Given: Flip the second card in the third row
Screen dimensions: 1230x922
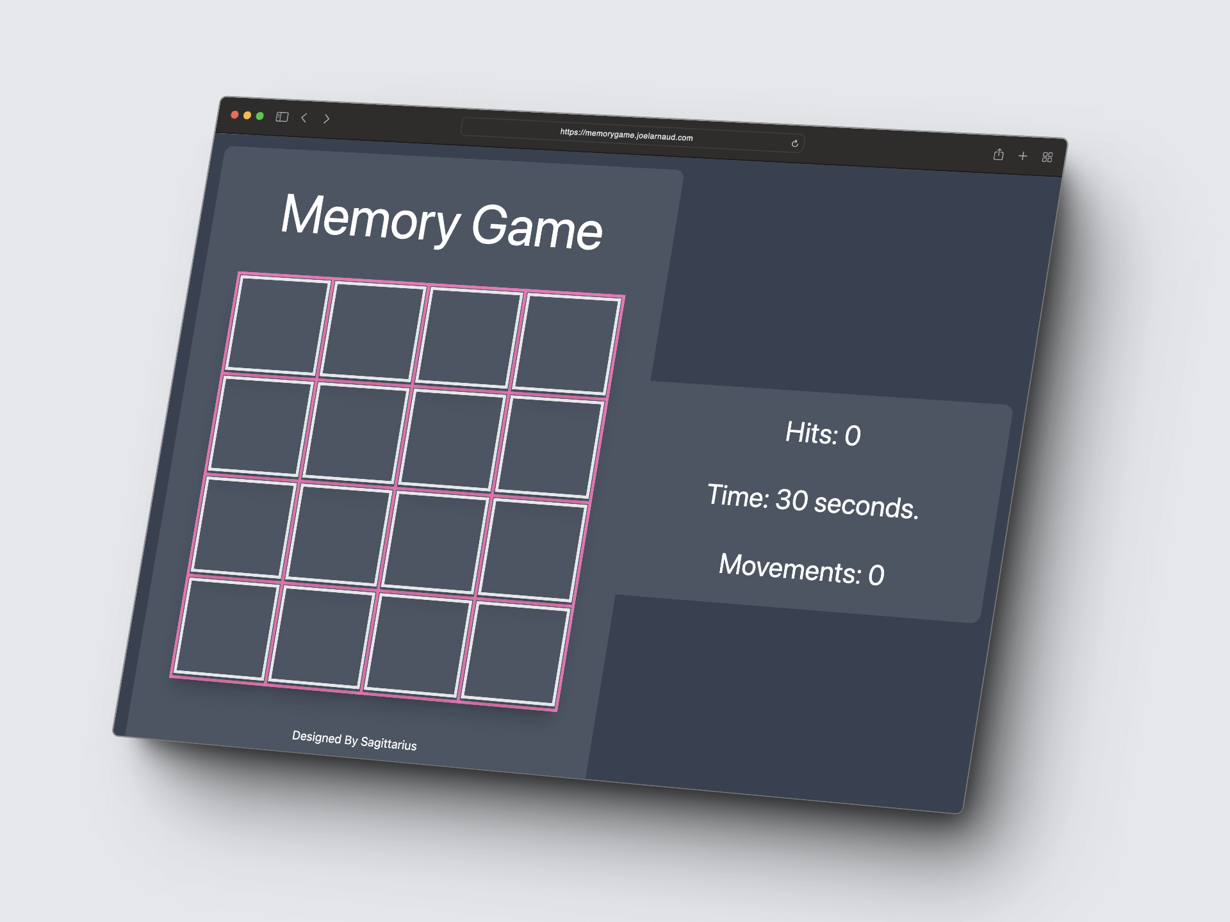Looking at the screenshot, I should click(x=340, y=535).
